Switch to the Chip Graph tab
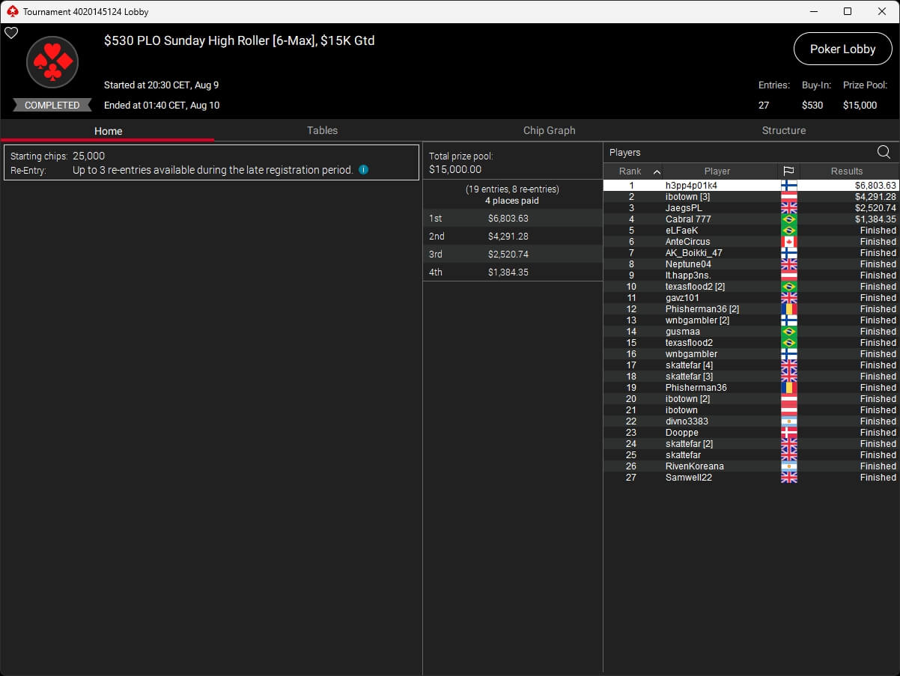This screenshot has height=676, width=900. (549, 130)
